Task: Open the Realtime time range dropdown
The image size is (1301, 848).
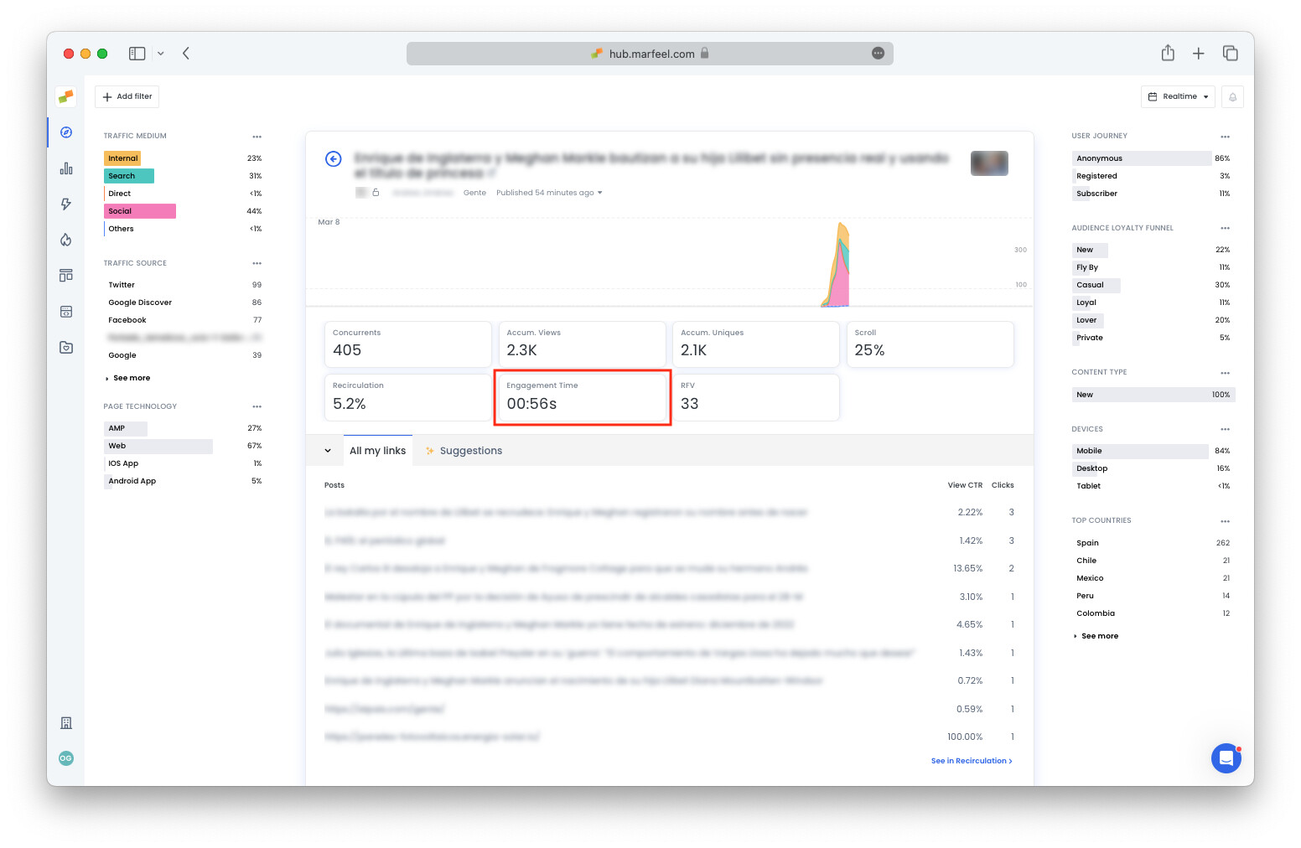Action: click(1178, 96)
